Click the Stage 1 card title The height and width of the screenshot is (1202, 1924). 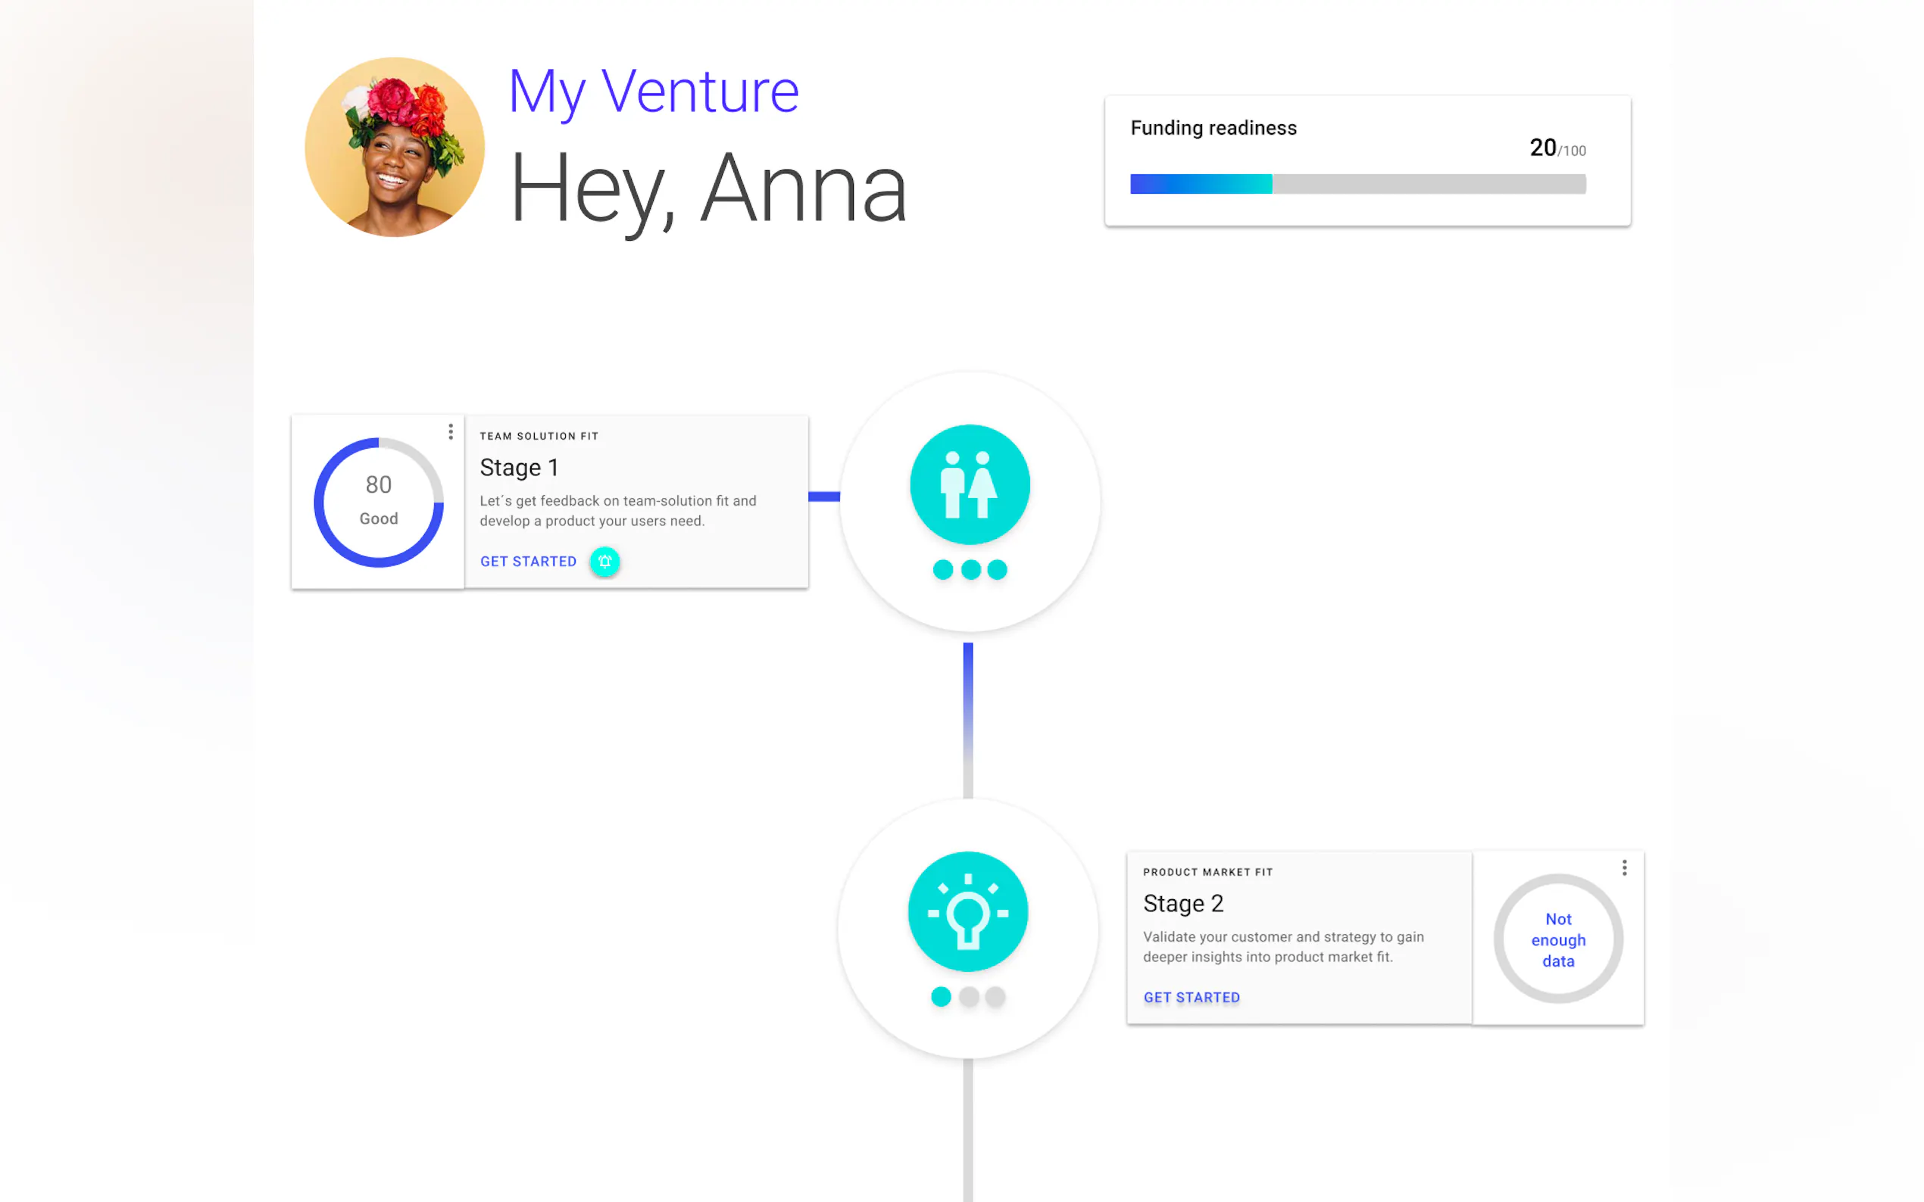click(519, 468)
